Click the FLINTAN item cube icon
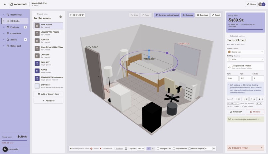The height and width of the screenshot is (154, 268). (x=37, y=41)
